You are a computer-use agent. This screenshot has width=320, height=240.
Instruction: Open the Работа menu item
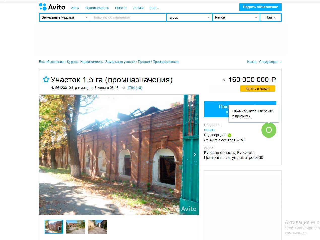click(121, 8)
